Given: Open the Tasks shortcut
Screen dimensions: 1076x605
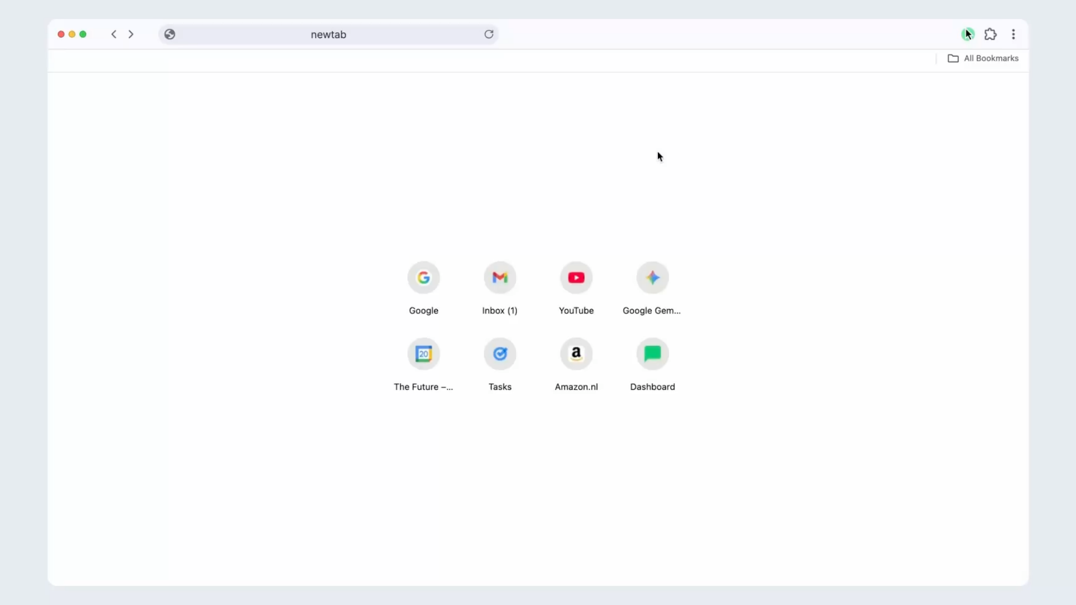Looking at the screenshot, I should click(x=500, y=354).
